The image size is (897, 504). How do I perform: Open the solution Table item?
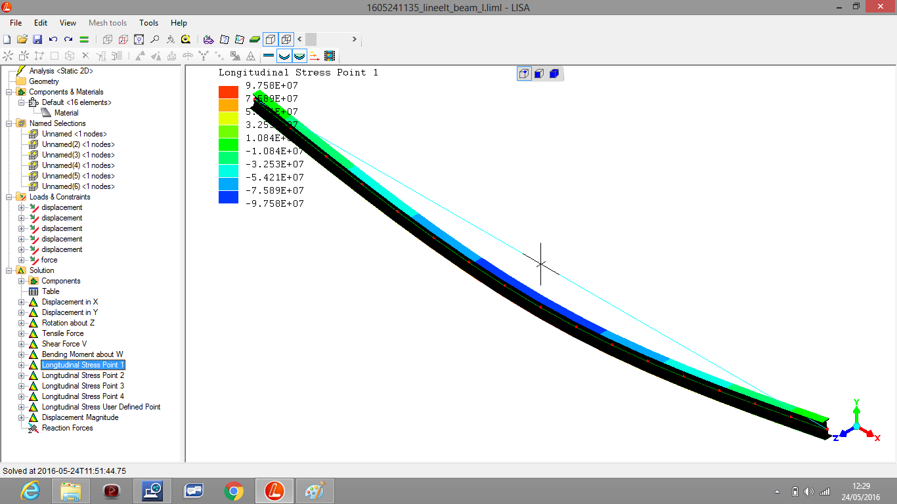pyautogui.click(x=51, y=291)
